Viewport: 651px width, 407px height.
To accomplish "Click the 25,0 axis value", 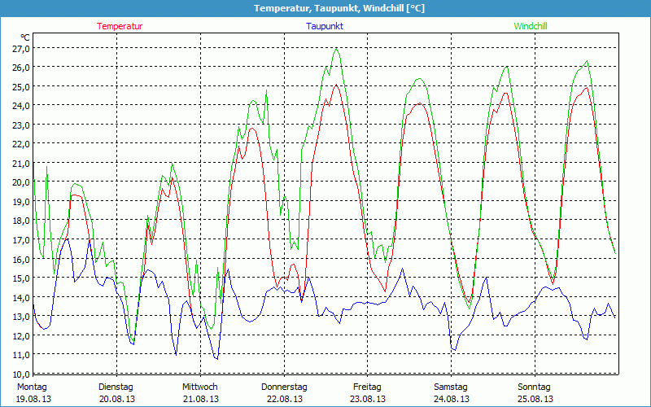I will (x=20, y=86).
